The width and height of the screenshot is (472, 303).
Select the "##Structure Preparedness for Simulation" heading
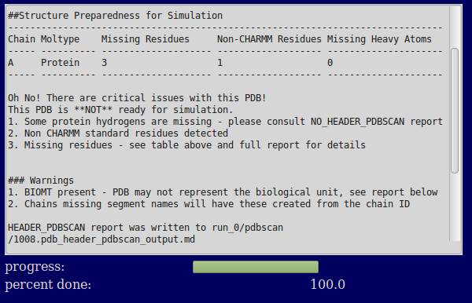[x=116, y=16]
